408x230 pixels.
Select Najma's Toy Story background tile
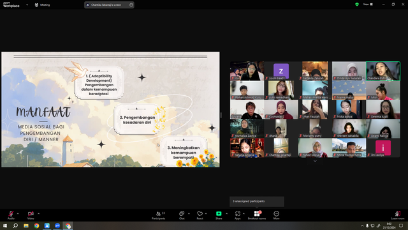coord(349,90)
